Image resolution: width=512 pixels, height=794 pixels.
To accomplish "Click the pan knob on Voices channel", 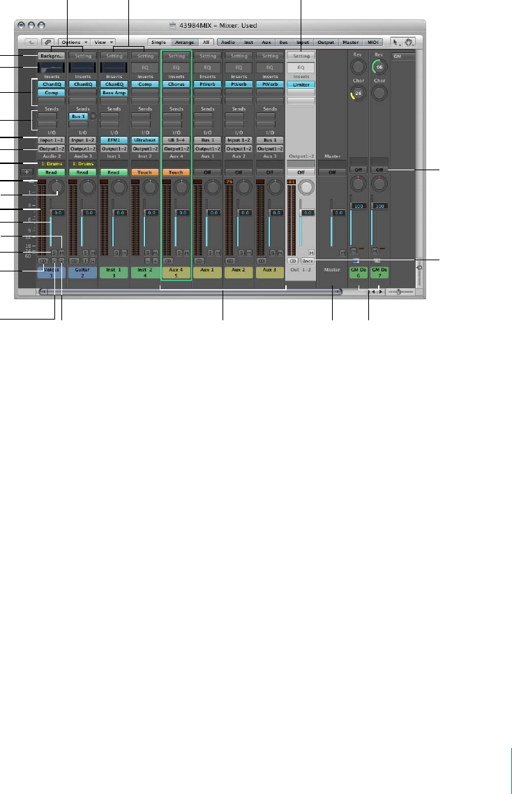I will click(x=57, y=188).
